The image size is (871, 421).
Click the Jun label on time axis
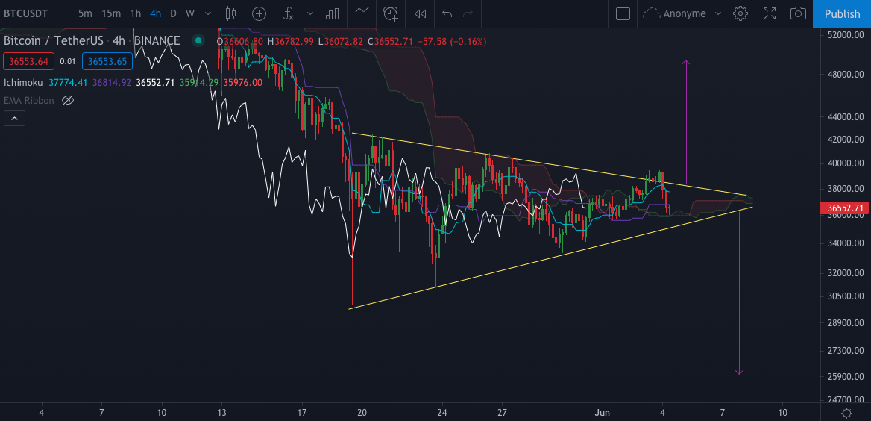click(x=602, y=413)
